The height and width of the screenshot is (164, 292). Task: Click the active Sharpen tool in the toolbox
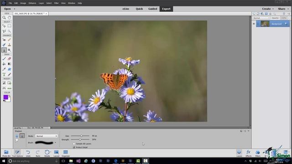(4, 50)
